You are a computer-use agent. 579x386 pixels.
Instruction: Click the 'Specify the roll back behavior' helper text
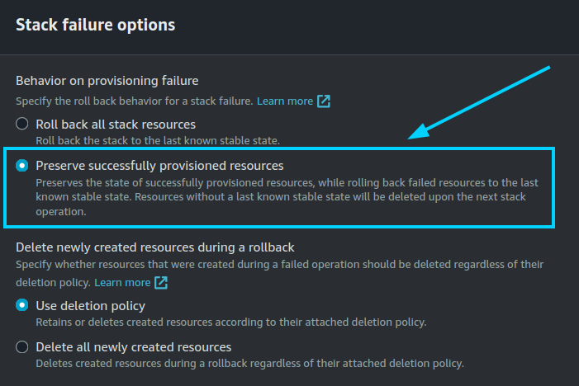(133, 101)
